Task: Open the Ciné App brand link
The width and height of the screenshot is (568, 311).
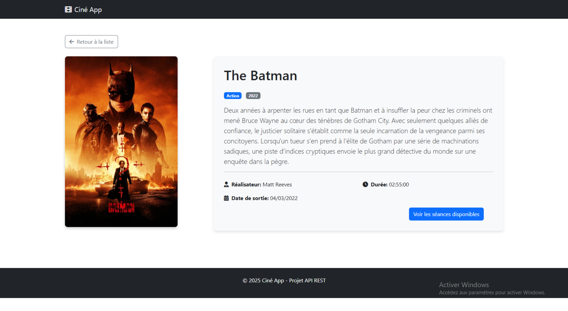Action: [83, 10]
